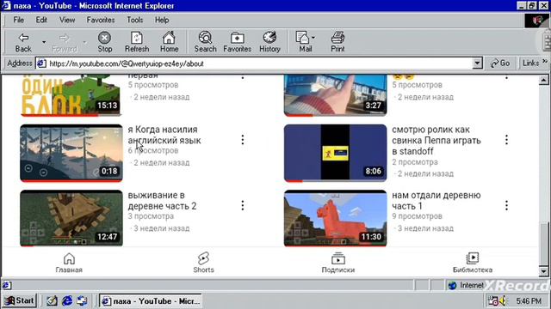The height and width of the screenshot is (309, 551).
Task: Open the History toolbar button
Action: (269, 42)
